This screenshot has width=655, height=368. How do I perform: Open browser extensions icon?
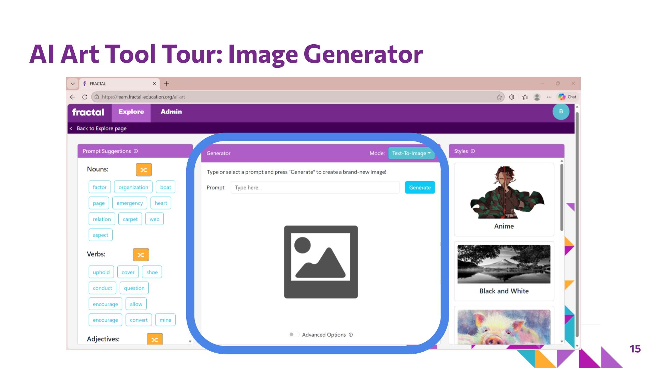[x=511, y=97]
